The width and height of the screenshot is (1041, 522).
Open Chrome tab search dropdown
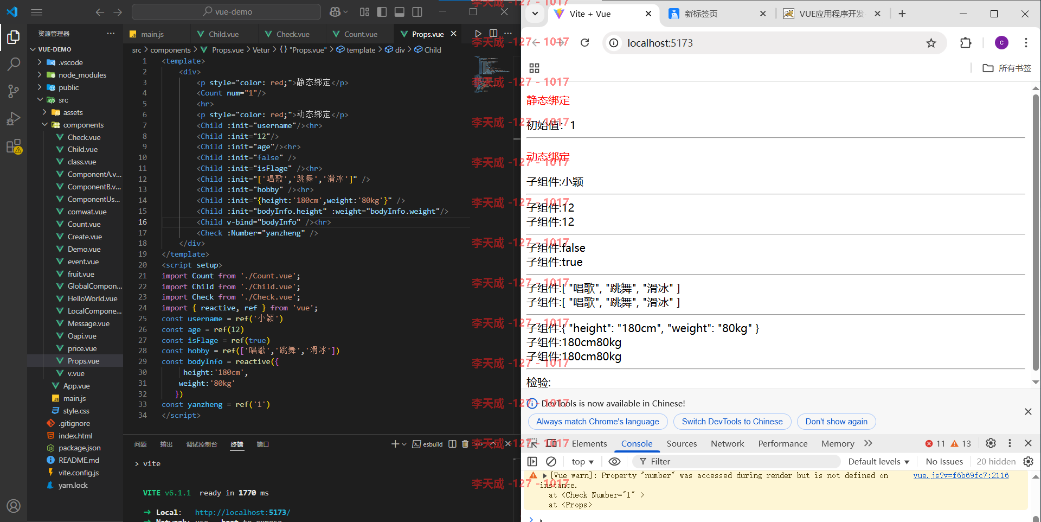pos(535,14)
